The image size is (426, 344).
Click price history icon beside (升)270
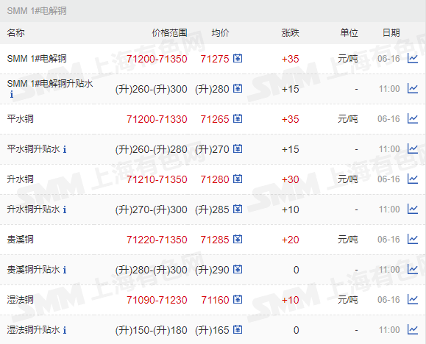[238, 148]
